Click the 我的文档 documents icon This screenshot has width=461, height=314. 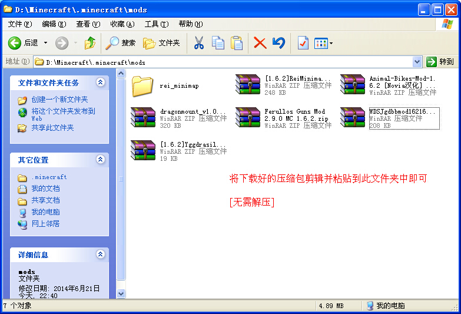click(22, 189)
